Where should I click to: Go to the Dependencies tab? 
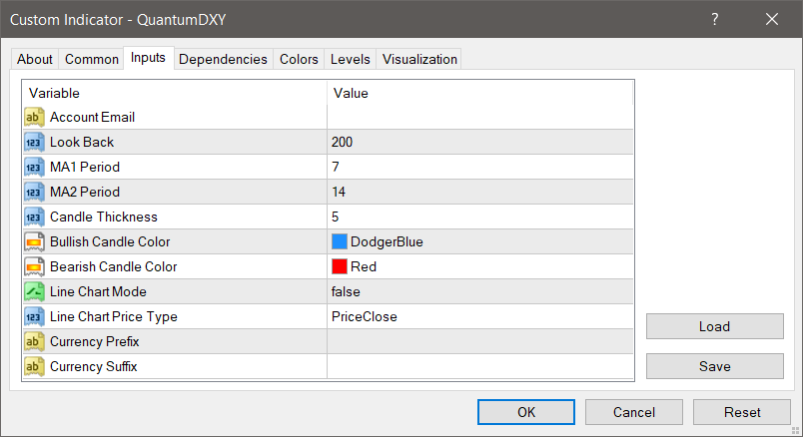[223, 60]
